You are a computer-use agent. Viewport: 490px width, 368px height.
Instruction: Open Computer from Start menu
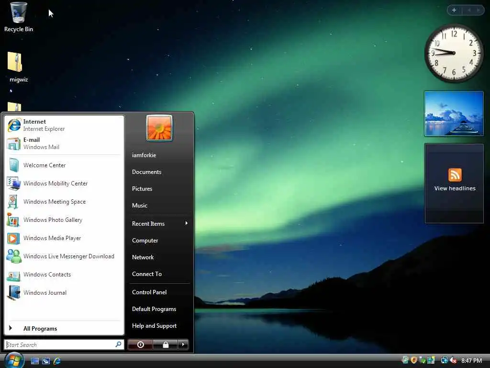[x=159, y=241]
